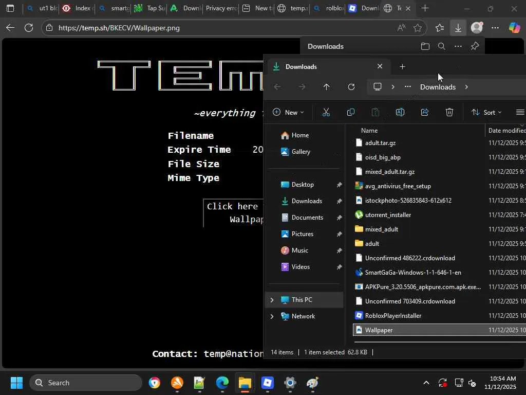Open the view layout icon beside Sort
526x395 pixels.
520,112
